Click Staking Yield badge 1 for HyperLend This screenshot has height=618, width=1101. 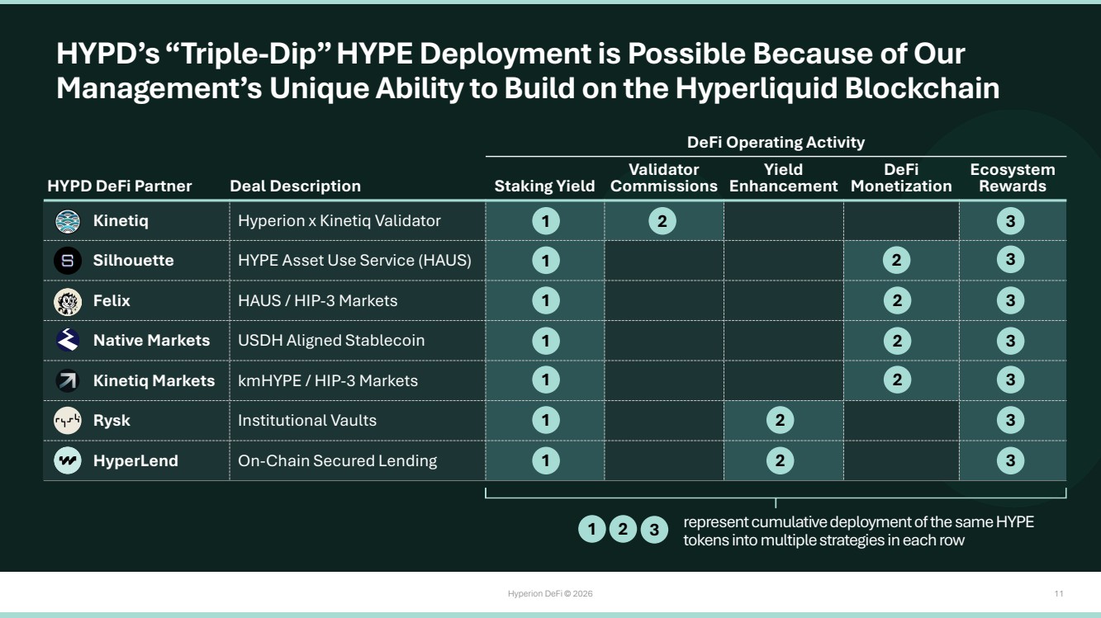pyautogui.click(x=545, y=460)
